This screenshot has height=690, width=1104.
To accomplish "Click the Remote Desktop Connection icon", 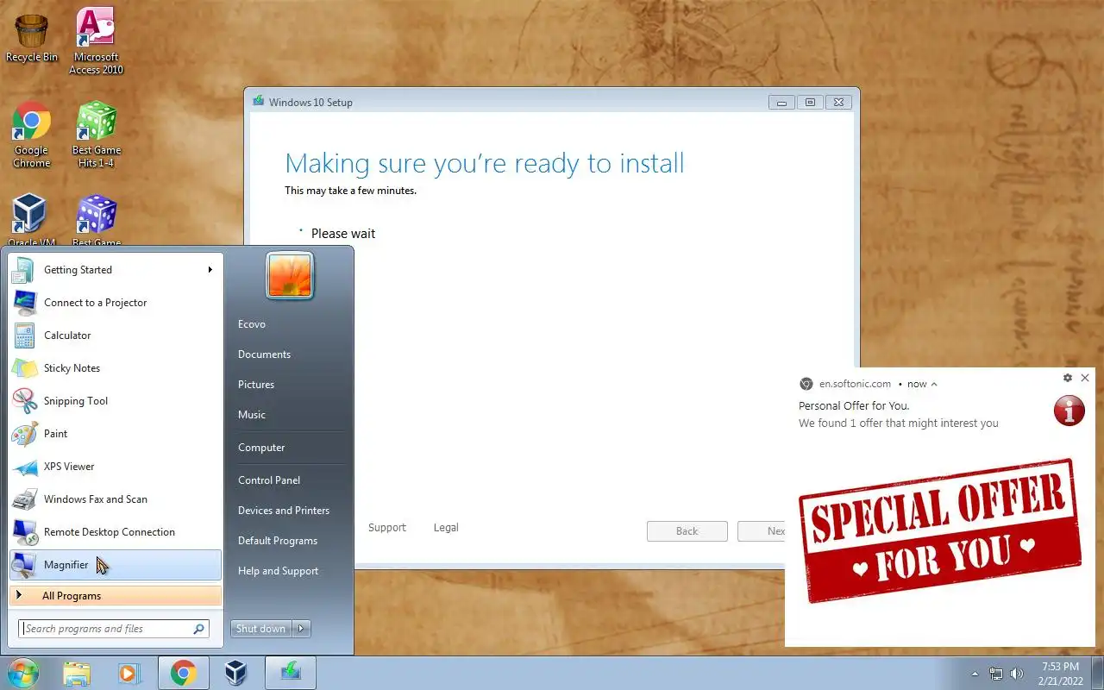I will [23, 532].
